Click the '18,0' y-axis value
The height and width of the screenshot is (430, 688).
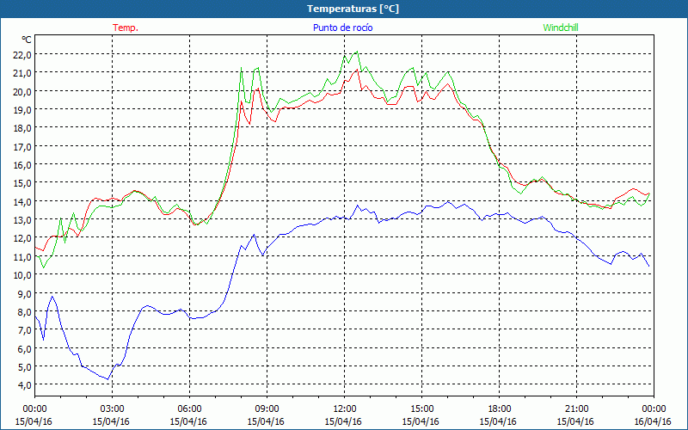click(22, 128)
